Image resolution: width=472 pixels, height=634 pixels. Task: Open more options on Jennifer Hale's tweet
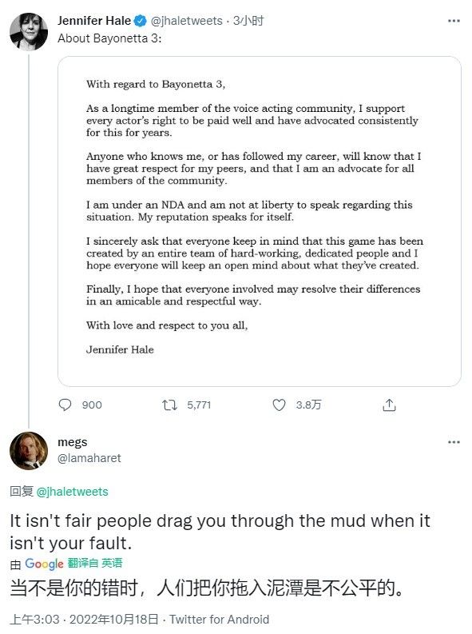click(x=454, y=21)
